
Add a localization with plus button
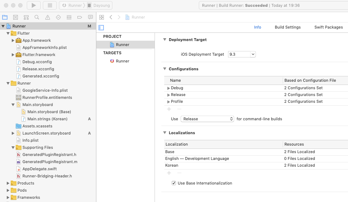(169, 173)
